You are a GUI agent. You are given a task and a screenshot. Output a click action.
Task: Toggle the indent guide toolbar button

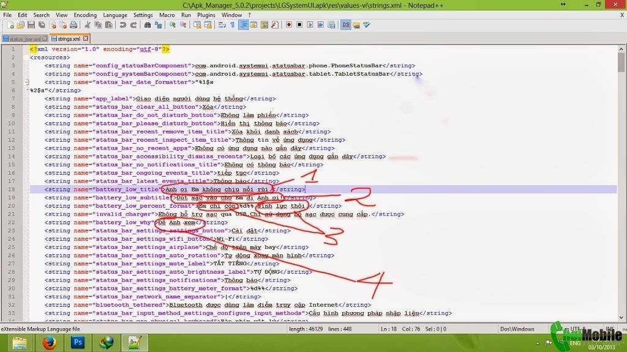243,25
